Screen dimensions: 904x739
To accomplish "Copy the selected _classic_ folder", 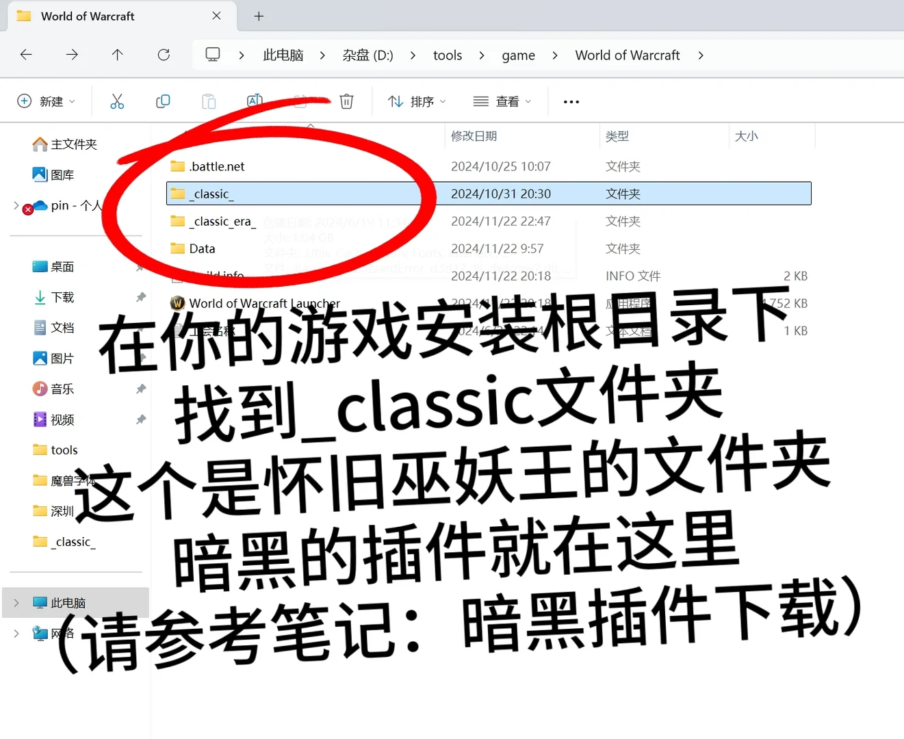I will point(163,101).
